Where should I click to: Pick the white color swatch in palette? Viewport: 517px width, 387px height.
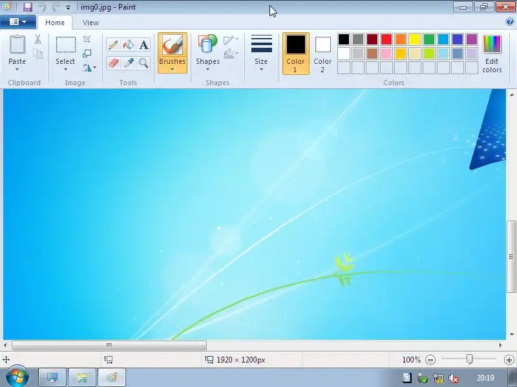343,54
